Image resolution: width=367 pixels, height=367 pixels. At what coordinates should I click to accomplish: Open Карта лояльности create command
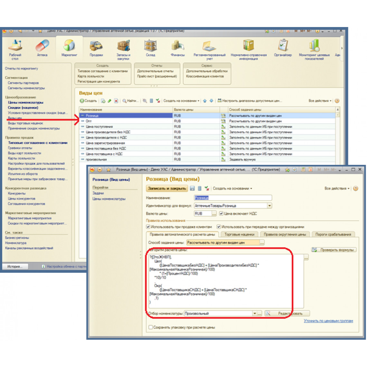pos(91,76)
